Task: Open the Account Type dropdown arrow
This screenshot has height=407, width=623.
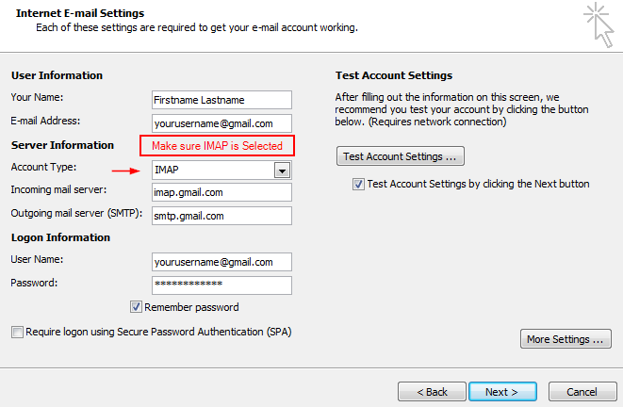Action: coord(282,171)
